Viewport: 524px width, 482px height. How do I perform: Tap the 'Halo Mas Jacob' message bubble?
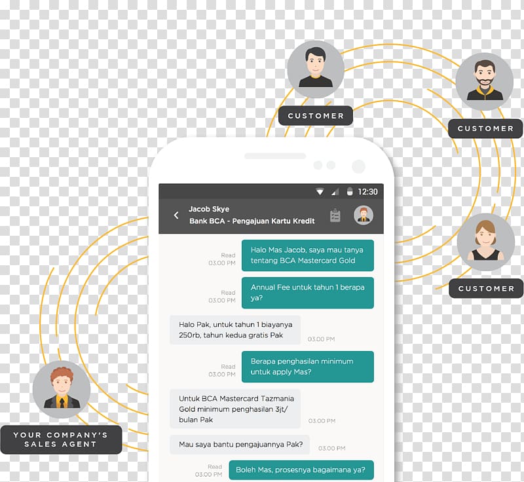pyautogui.click(x=307, y=255)
